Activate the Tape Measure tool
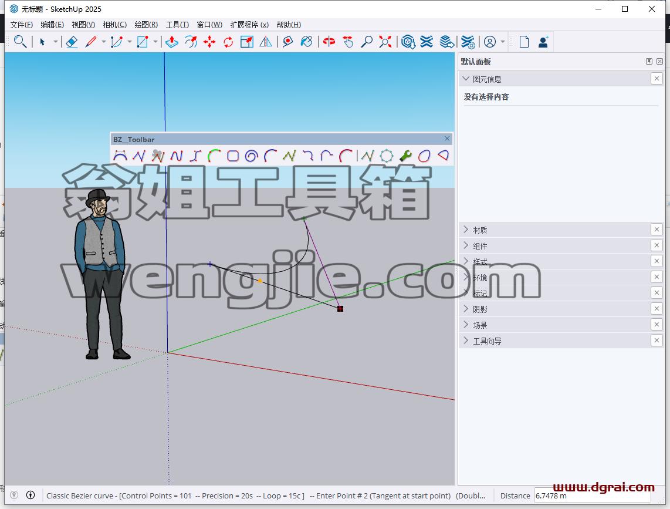The width and height of the screenshot is (670, 509). [x=287, y=42]
